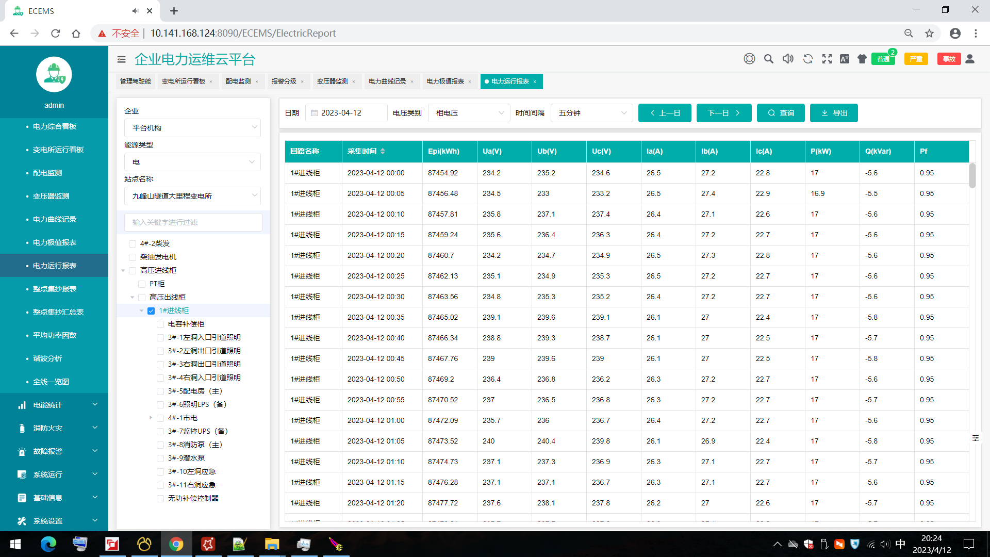
Task: Check the 电容补偿柜 checkbox
Action: [x=160, y=324]
